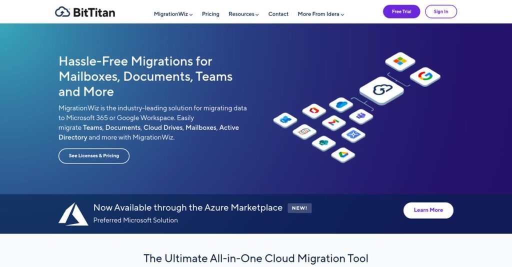Click the orange-blue swirl icon tile

(304, 132)
